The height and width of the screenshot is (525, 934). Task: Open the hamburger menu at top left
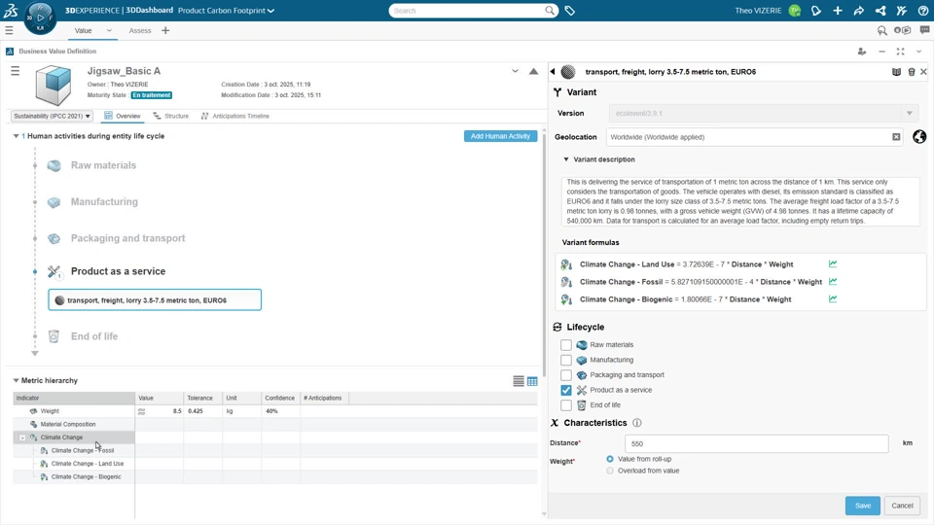click(x=9, y=30)
